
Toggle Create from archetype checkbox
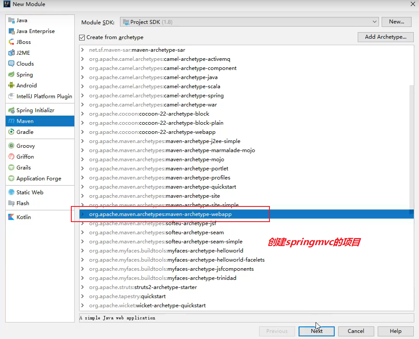click(82, 37)
